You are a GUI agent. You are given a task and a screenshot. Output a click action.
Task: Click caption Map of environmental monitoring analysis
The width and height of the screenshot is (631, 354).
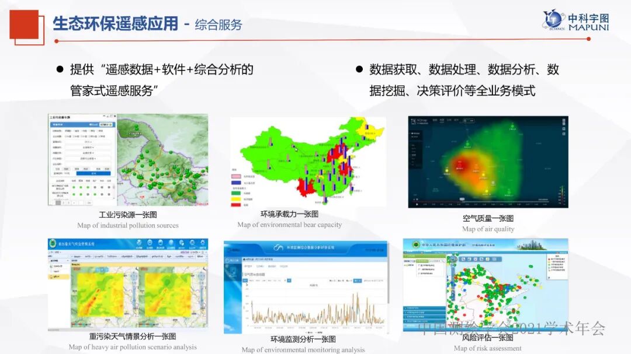[x=303, y=349]
